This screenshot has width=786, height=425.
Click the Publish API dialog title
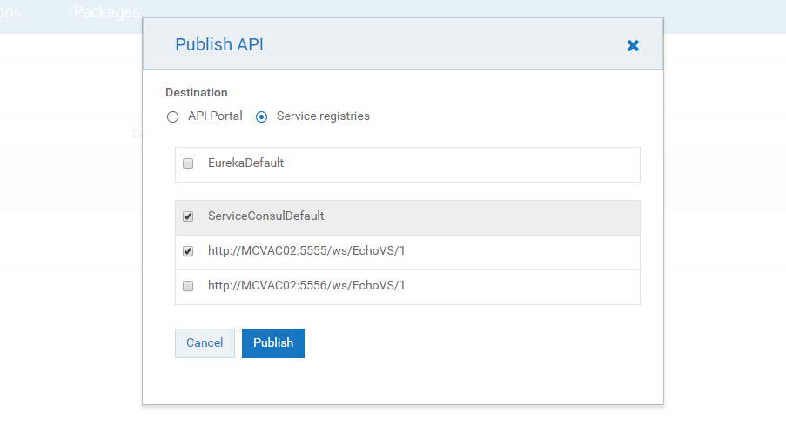219,44
